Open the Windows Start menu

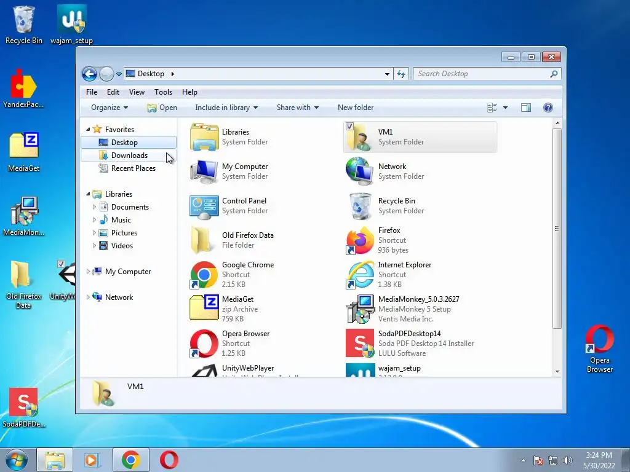pos(16,460)
